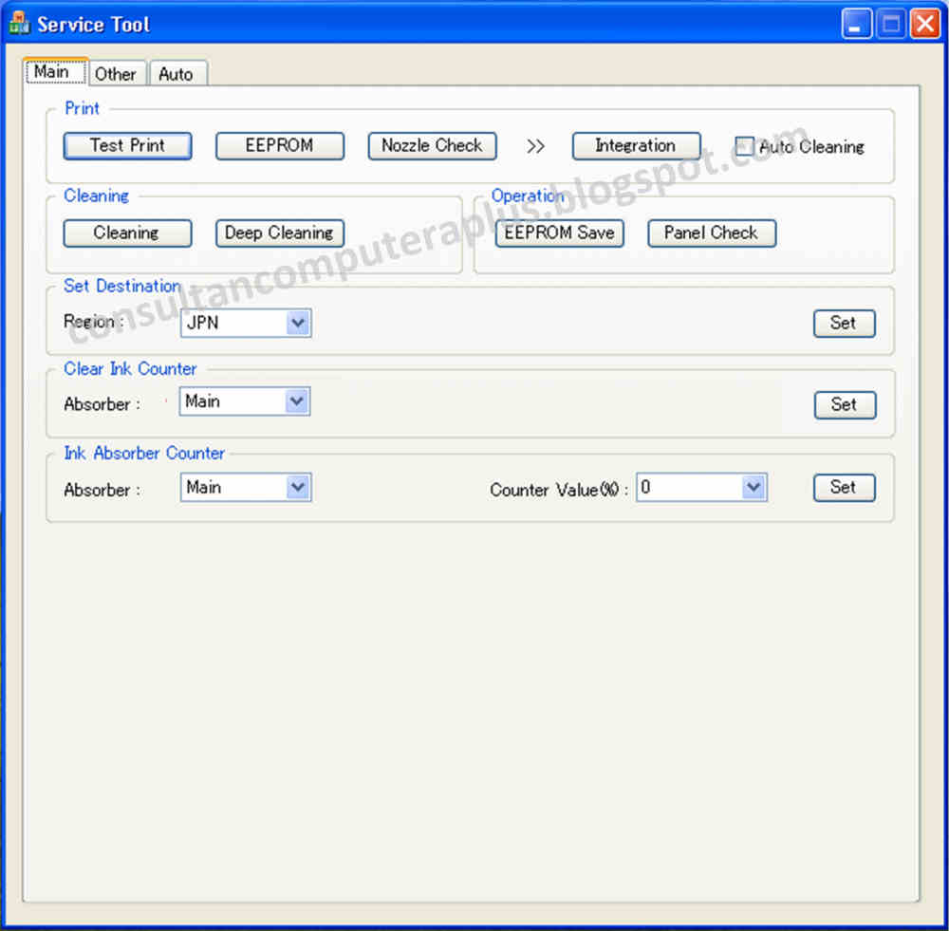Click the Test Print button
The height and width of the screenshot is (931, 949).
click(x=127, y=145)
